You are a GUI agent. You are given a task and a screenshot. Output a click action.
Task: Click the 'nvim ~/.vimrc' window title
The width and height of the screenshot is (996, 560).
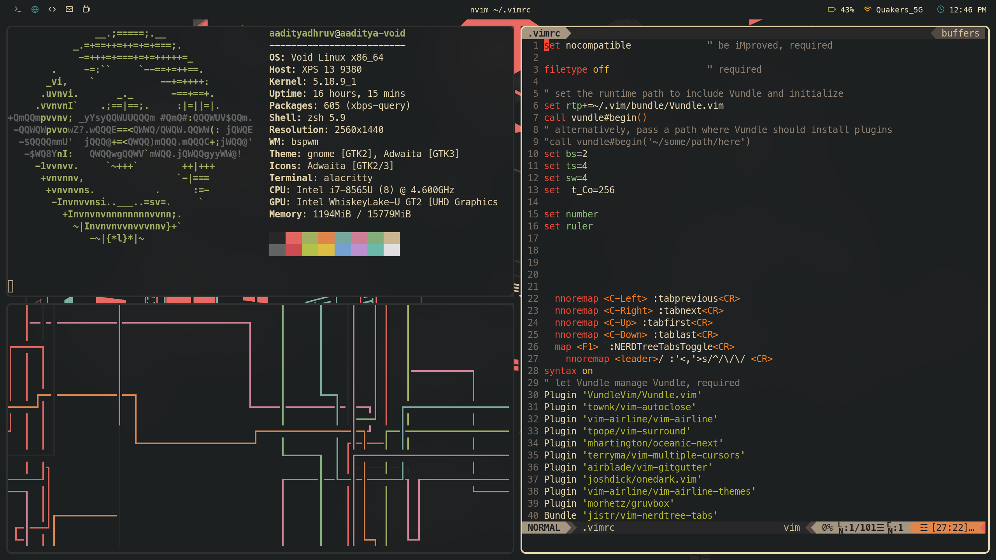[x=500, y=10]
